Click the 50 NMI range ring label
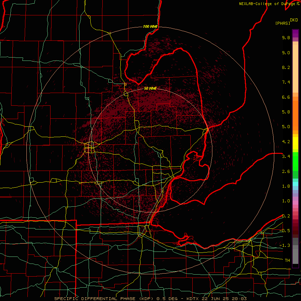Screen dimensions: 301x301 pos(150,89)
